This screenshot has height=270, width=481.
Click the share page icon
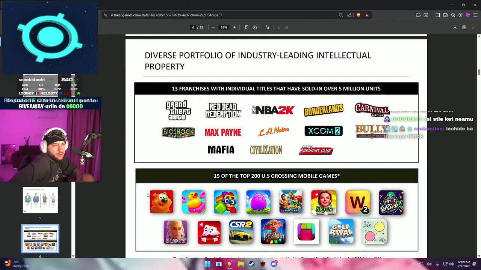coord(349,15)
